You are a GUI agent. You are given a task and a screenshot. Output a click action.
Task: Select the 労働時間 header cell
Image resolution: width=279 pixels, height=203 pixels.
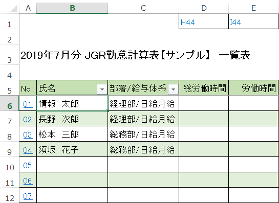pos(254,88)
